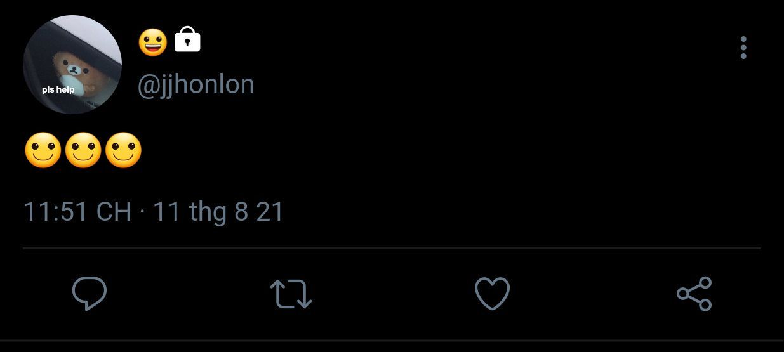Viewport: 784px width, 352px height.
Task: Click the divider line above action icons
Action: pyautogui.click(x=392, y=248)
